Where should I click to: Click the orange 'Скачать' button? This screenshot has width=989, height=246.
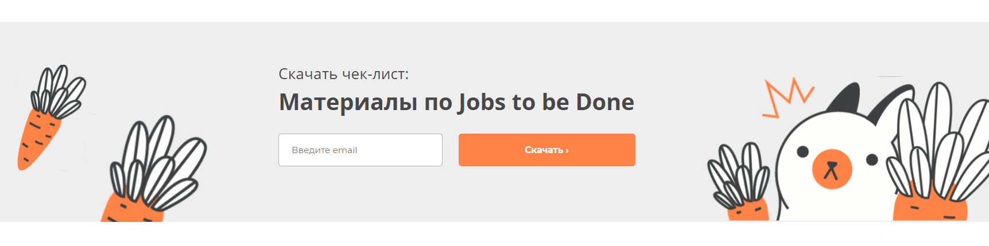(x=546, y=150)
